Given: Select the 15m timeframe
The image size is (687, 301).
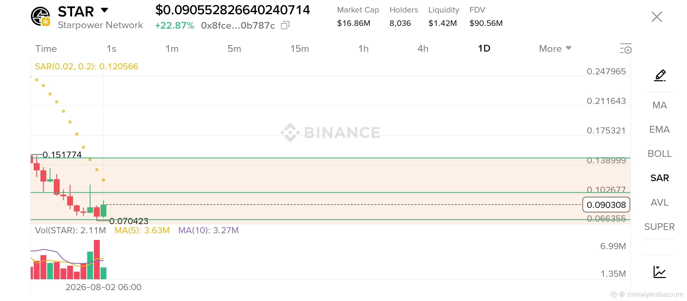Looking at the screenshot, I should pos(300,48).
